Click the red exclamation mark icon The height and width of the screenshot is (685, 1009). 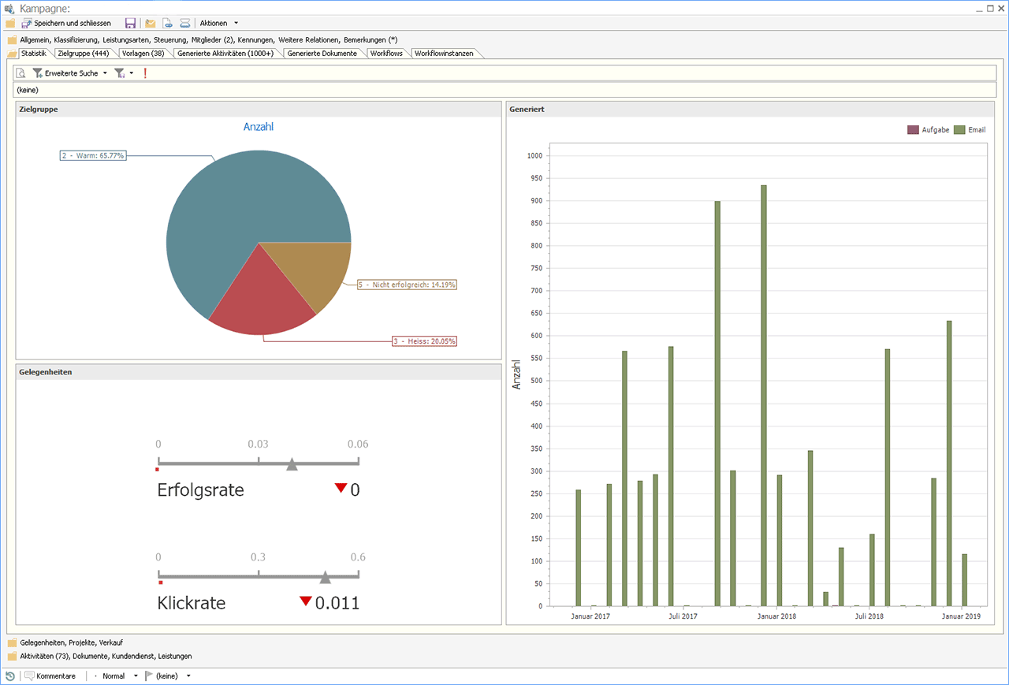point(145,73)
